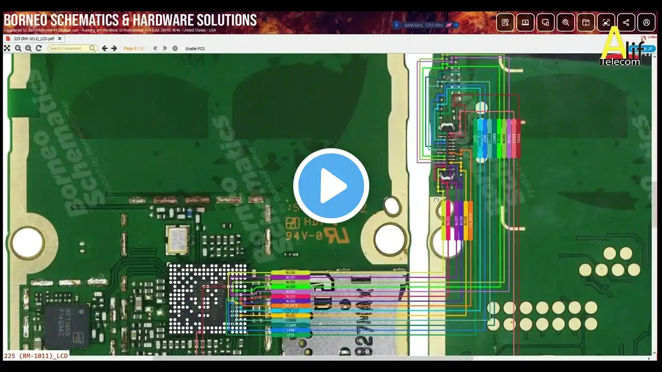The image size is (662, 372).
Task: Click the Page 1 / 1 indicator
Action: point(133,49)
